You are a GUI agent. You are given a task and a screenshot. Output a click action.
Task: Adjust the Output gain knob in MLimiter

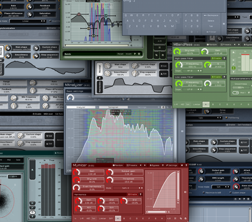[x=110, y=172]
